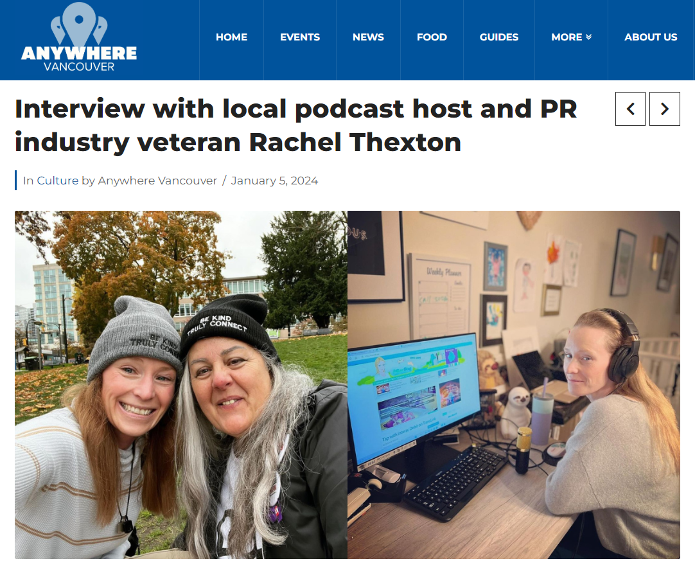
Task: Select the NEWS navigation tab
Action: click(x=368, y=37)
